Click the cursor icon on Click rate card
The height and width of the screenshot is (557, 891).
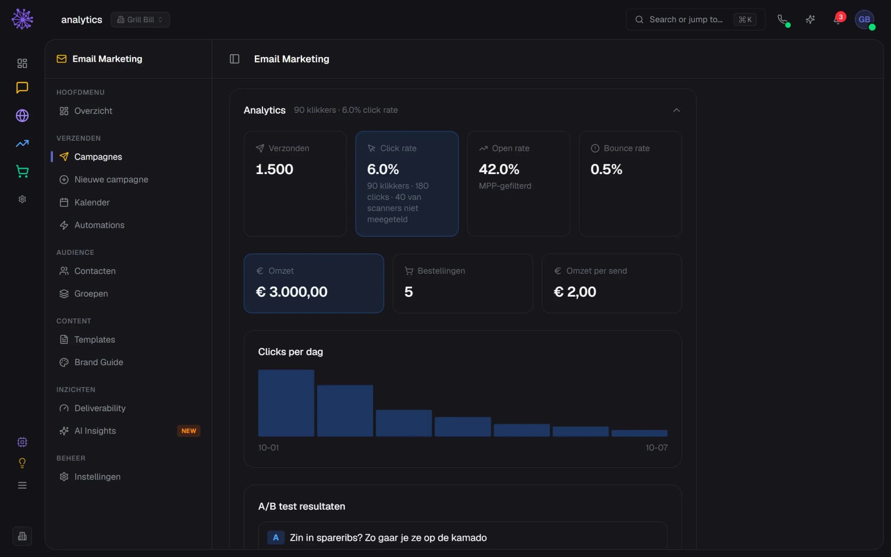click(371, 148)
